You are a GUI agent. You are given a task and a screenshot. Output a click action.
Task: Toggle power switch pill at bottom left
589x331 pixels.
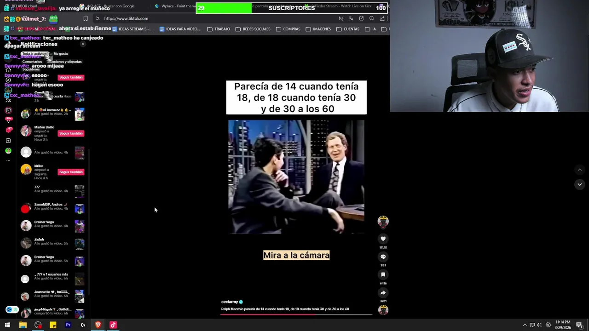[x=12, y=310]
